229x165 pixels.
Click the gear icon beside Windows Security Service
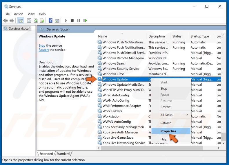click(100, 69)
